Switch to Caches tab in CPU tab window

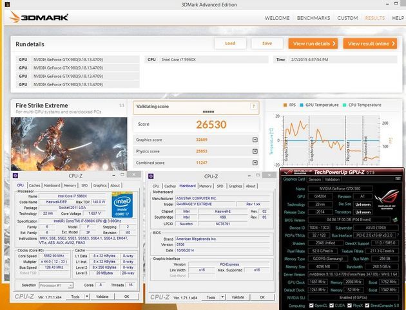coord(34,185)
